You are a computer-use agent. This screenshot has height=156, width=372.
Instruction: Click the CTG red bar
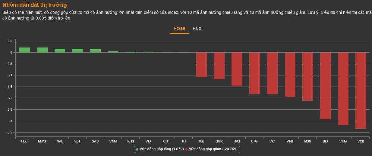click(254, 73)
